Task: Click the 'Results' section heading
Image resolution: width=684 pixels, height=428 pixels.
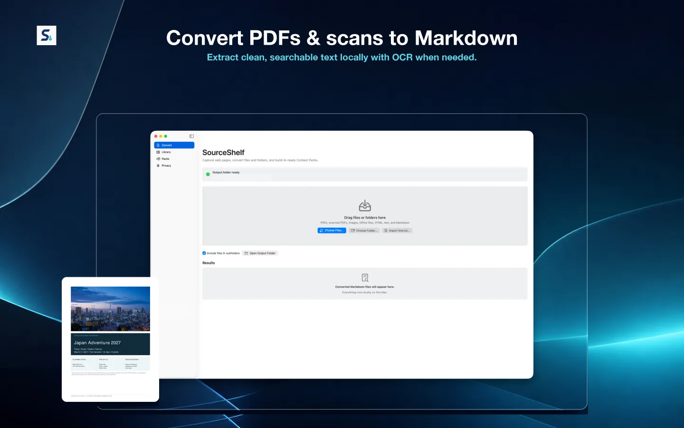Action: click(209, 263)
